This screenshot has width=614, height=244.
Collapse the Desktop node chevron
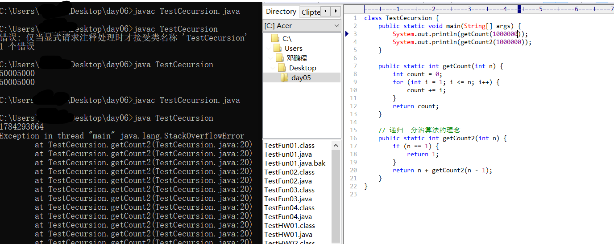272,68
